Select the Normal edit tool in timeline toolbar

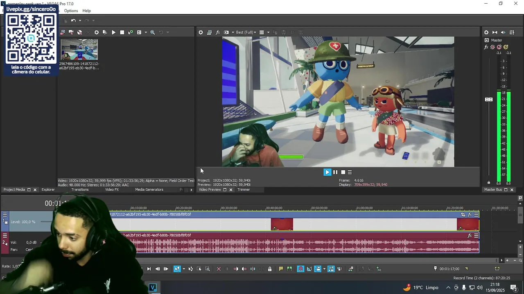tap(177, 269)
